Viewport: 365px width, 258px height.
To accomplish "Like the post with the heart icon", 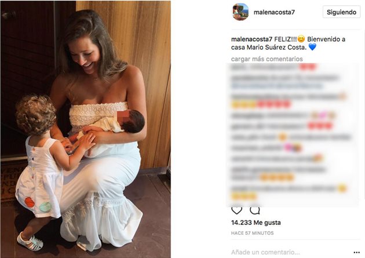I will click(x=237, y=210).
